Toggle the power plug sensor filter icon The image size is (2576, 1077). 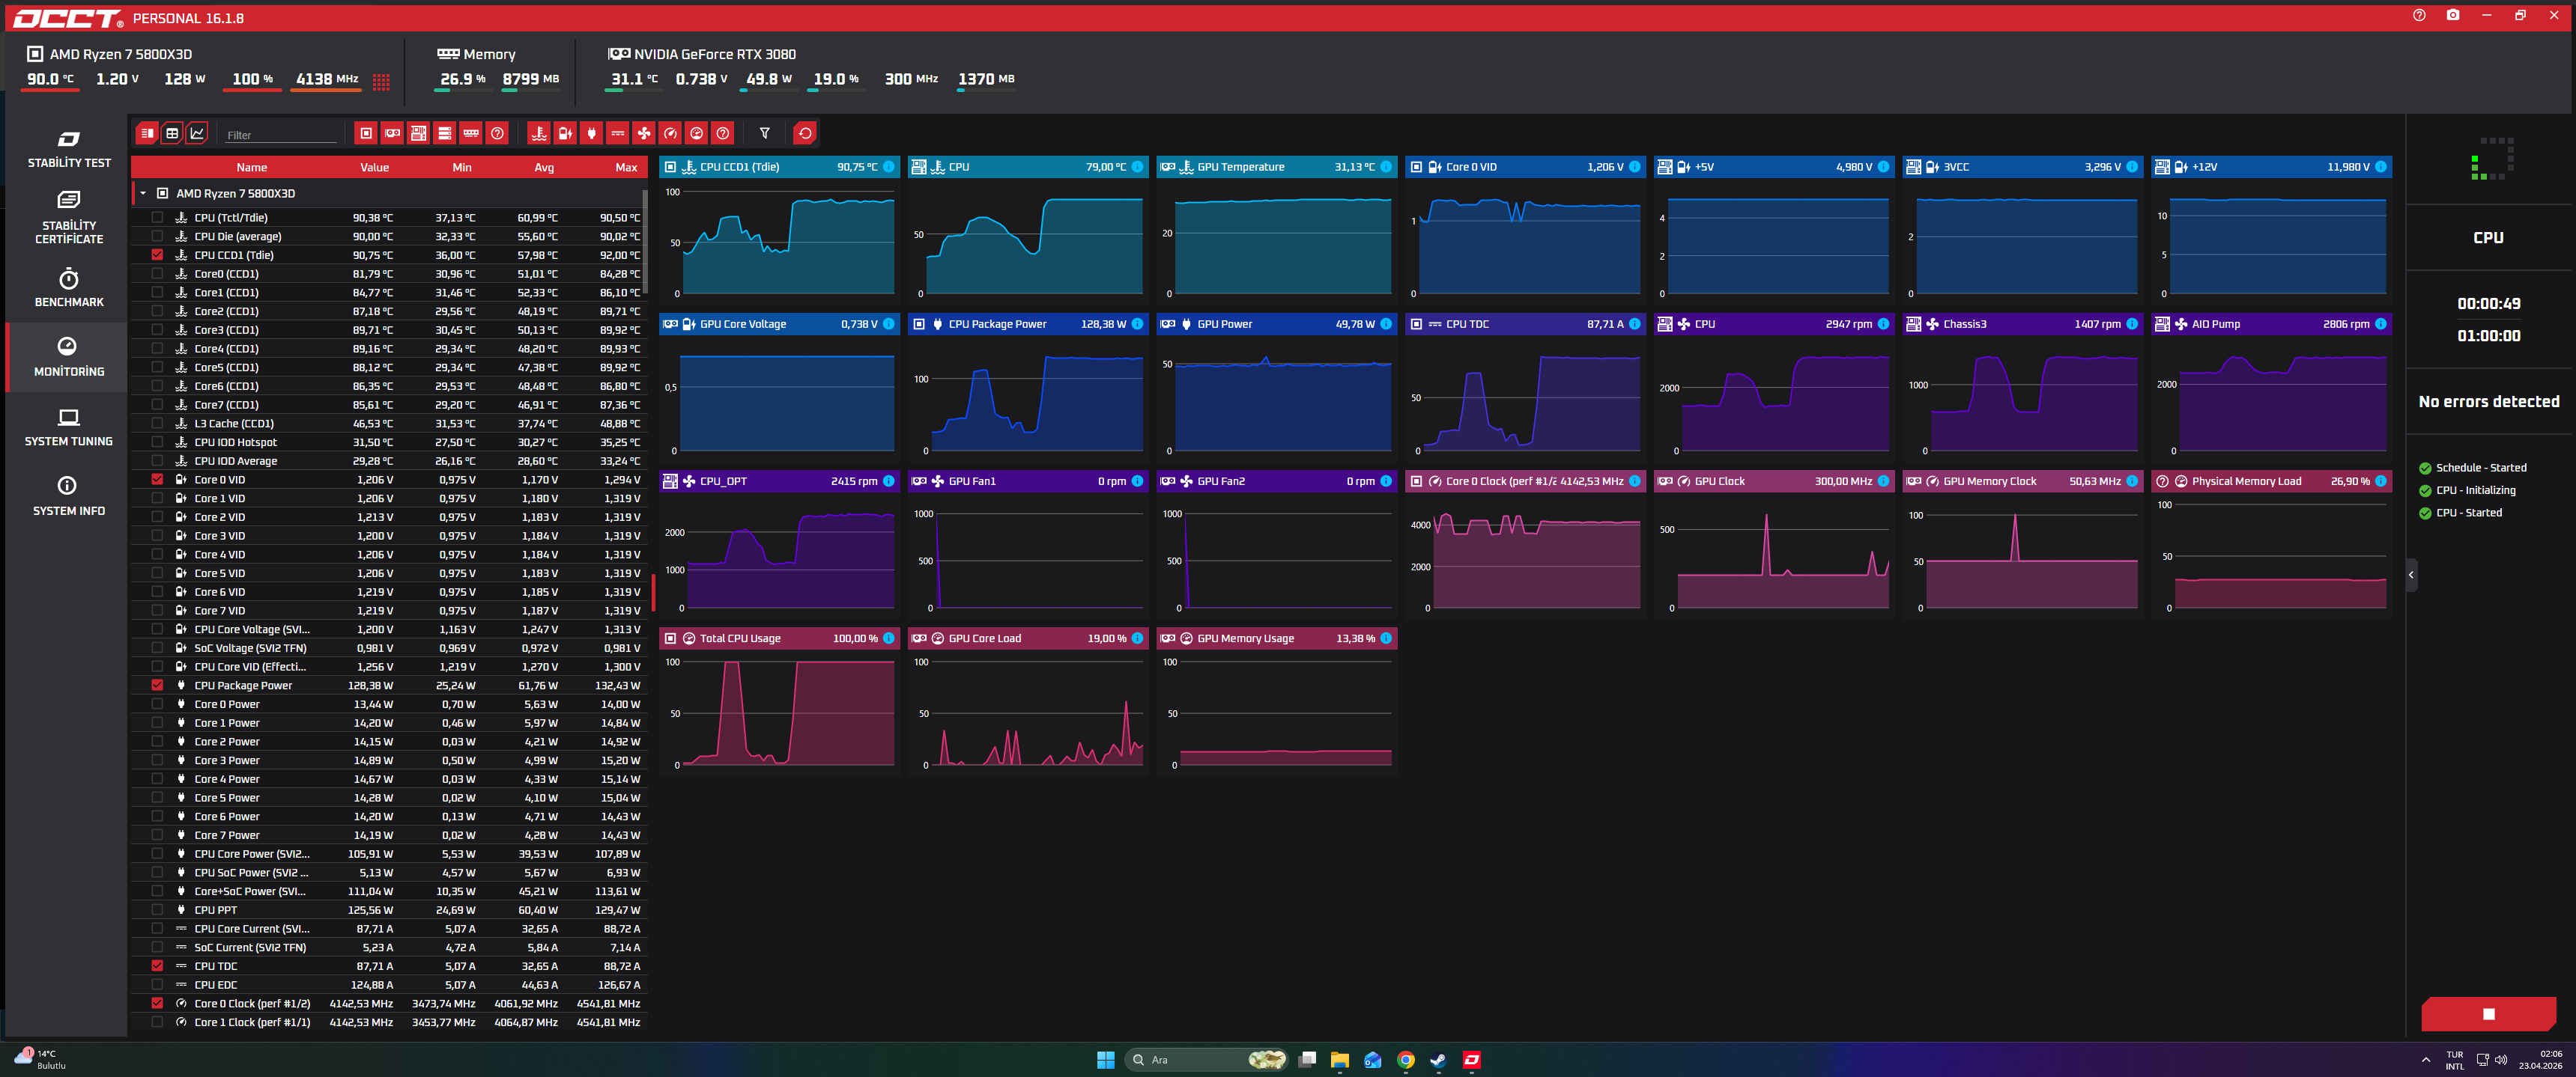pos(592,133)
